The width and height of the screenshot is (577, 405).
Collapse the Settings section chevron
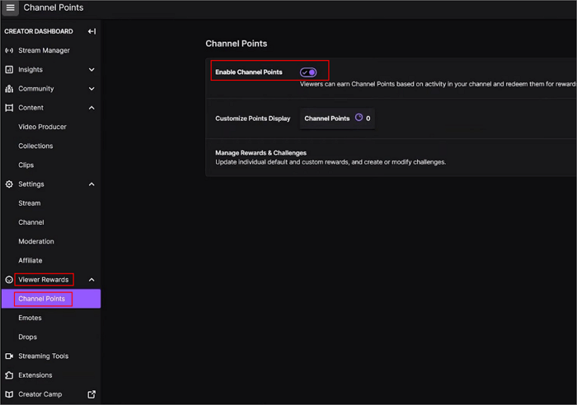click(91, 184)
